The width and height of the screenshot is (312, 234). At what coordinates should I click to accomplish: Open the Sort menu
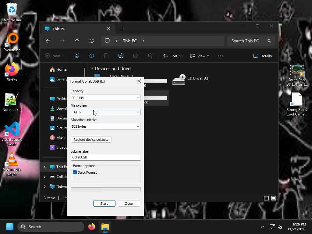click(x=172, y=56)
